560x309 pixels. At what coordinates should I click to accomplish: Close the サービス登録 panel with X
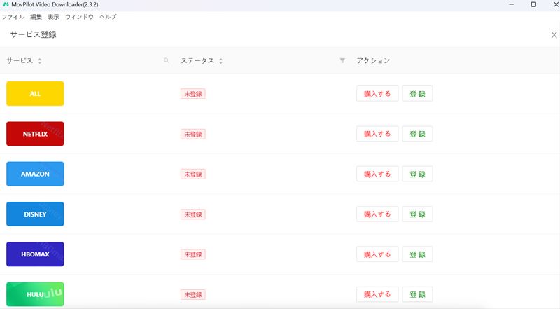[x=554, y=34]
